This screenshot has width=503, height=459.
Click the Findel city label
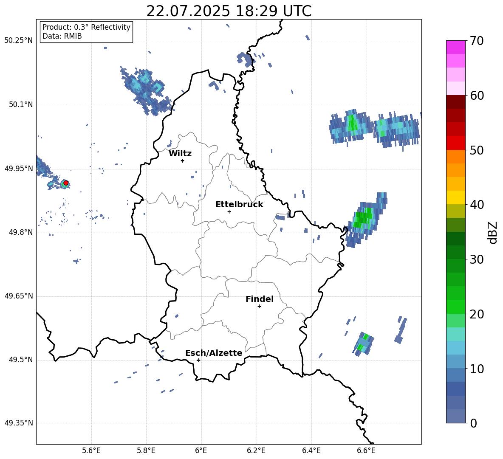pyautogui.click(x=260, y=299)
